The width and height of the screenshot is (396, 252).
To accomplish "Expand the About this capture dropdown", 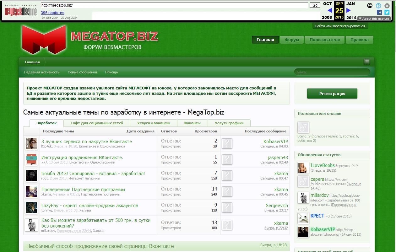I will (374, 19).
